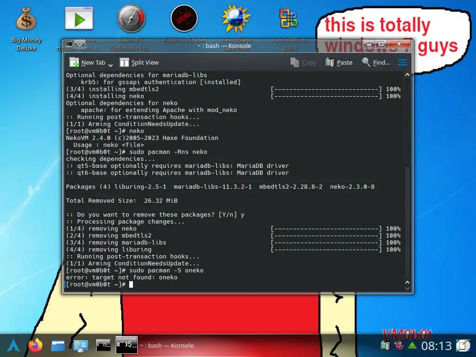The image size is (476, 357).
Task: Click Split View in Konsole toolbar
Action: pyautogui.click(x=139, y=63)
